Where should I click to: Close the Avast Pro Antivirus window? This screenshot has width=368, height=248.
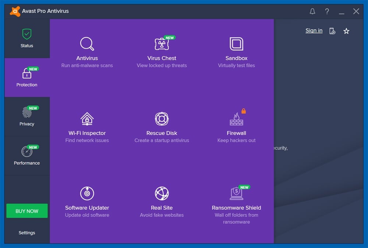(x=356, y=11)
